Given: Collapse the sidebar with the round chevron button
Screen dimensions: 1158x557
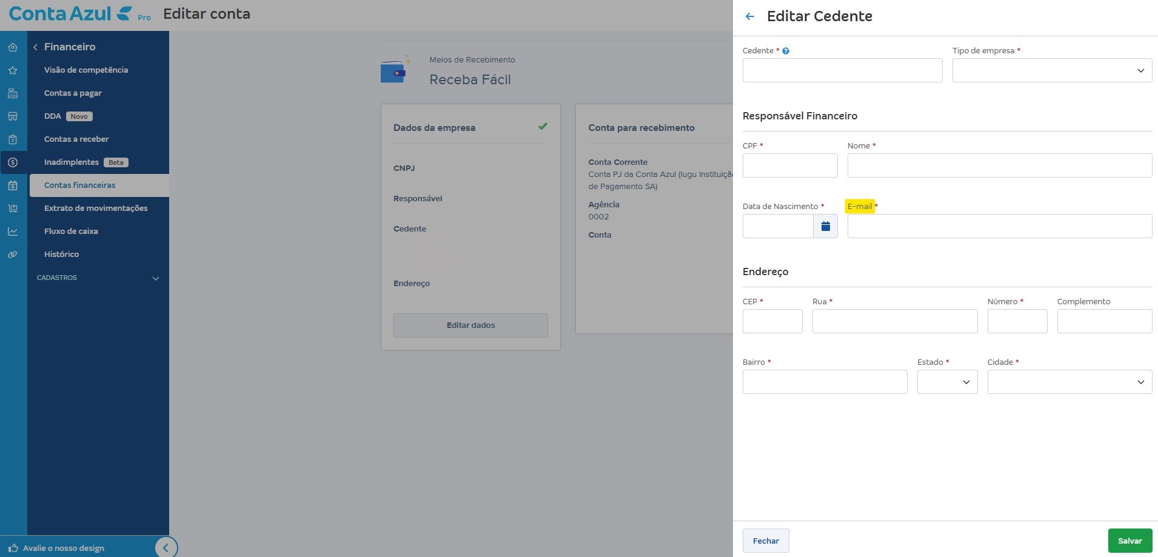Looking at the screenshot, I should [166, 547].
